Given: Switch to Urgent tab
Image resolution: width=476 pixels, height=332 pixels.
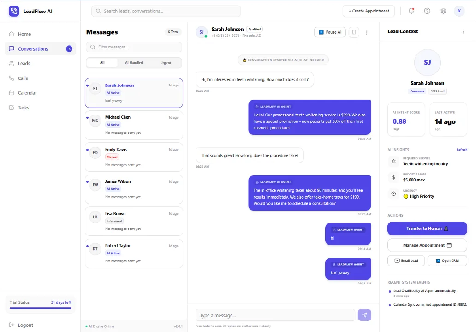Looking at the screenshot, I should click(166, 63).
